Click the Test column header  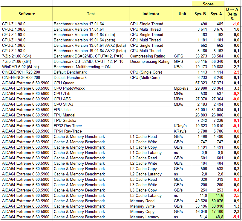[91, 14]
